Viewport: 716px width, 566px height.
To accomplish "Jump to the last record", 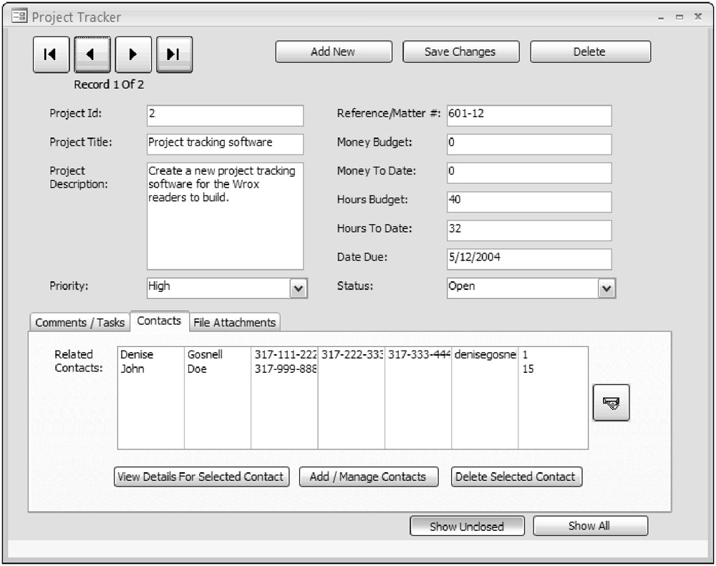I will point(174,54).
